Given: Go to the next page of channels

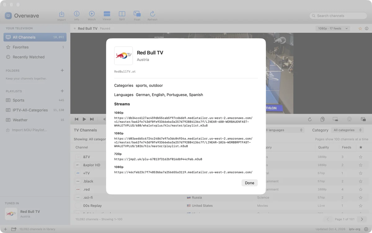Looking at the screenshot, I should pos(362,219).
